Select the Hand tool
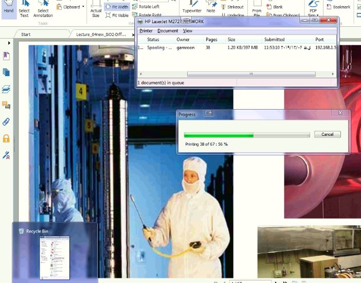 coord(8,9)
